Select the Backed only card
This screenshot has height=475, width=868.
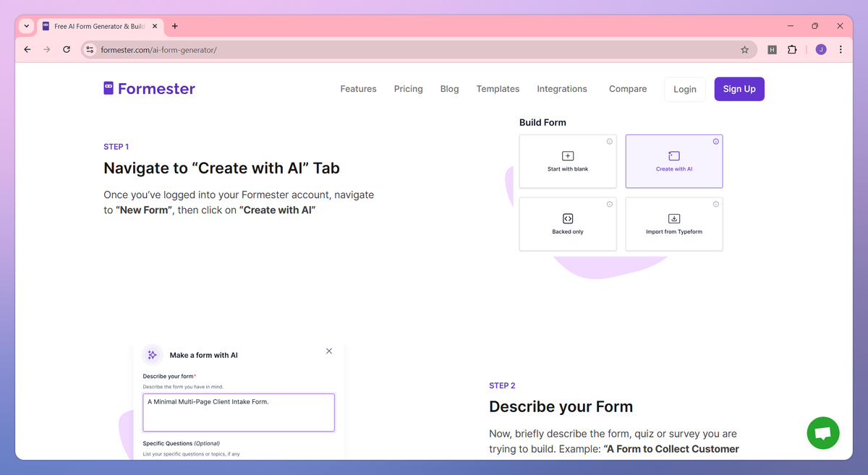pyautogui.click(x=568, y=224)
